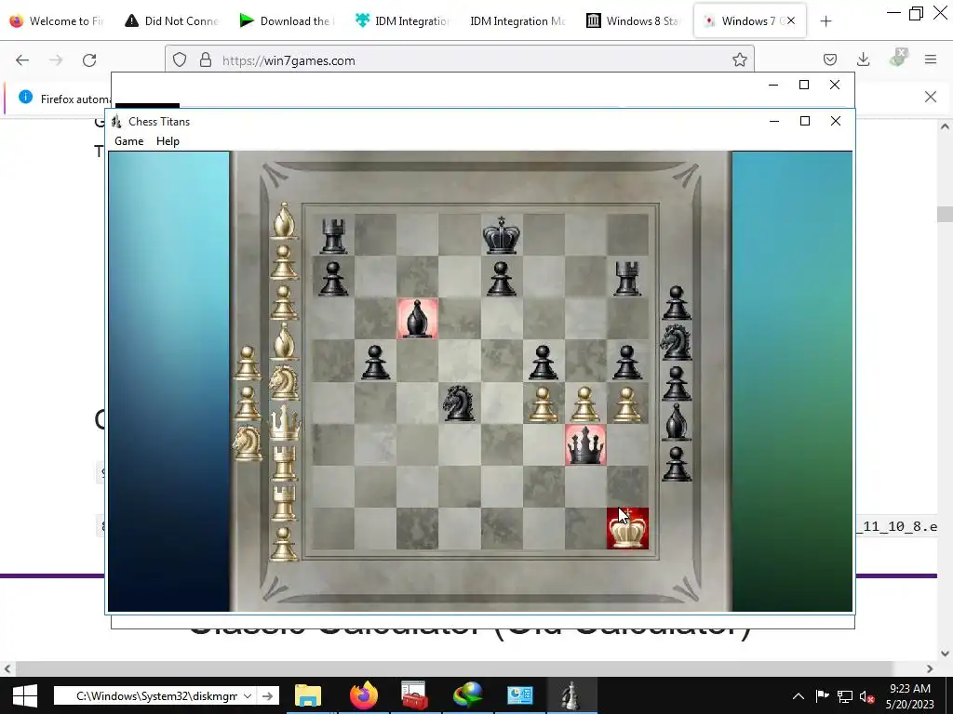Image resolution: width=953 pixels, height=714 pixels.
Task: Click the disabled extension icon in Firefox toolbar
Action: coord(897,59)
